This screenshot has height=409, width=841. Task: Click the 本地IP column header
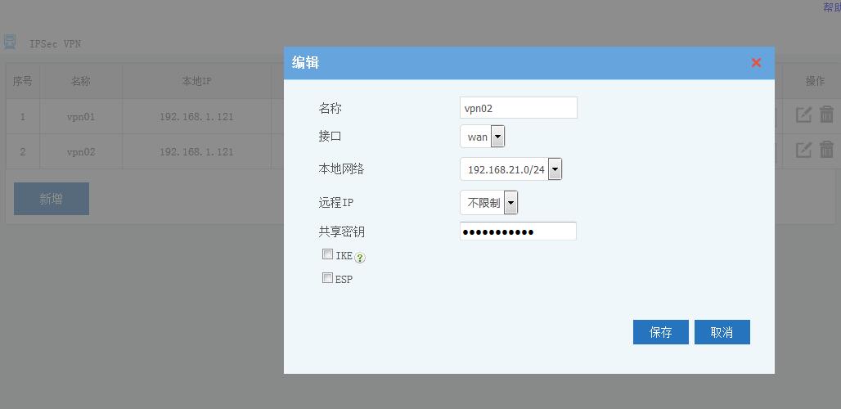(x=196, y=81)
